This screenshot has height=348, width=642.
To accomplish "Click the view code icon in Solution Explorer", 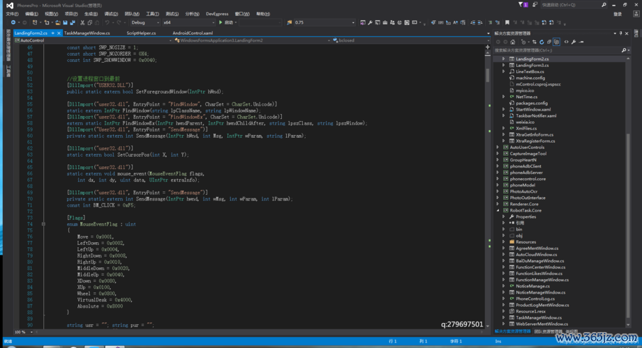I will (x=566, y=42).
